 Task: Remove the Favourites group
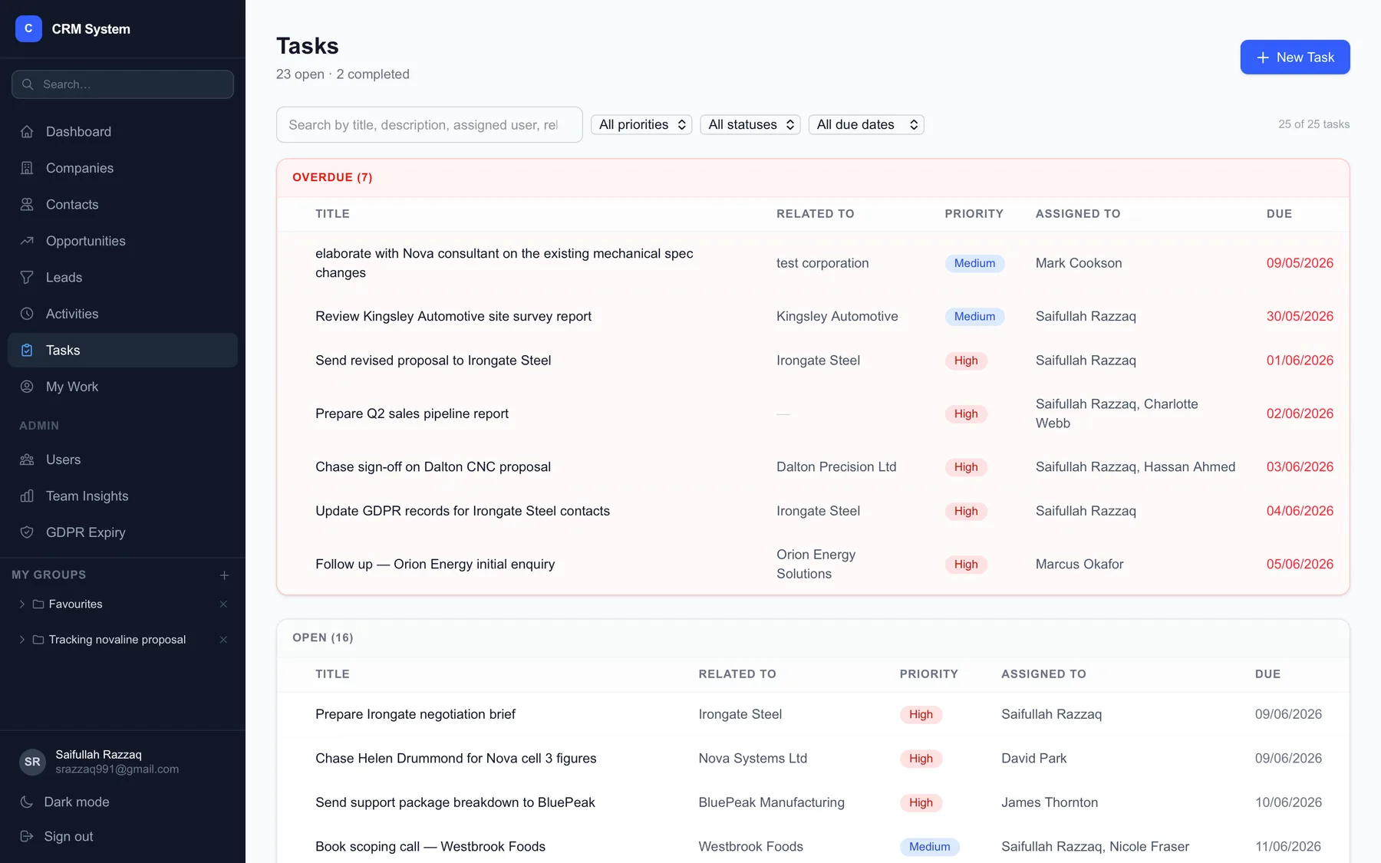pyautogui.click(x=223, y=604)
